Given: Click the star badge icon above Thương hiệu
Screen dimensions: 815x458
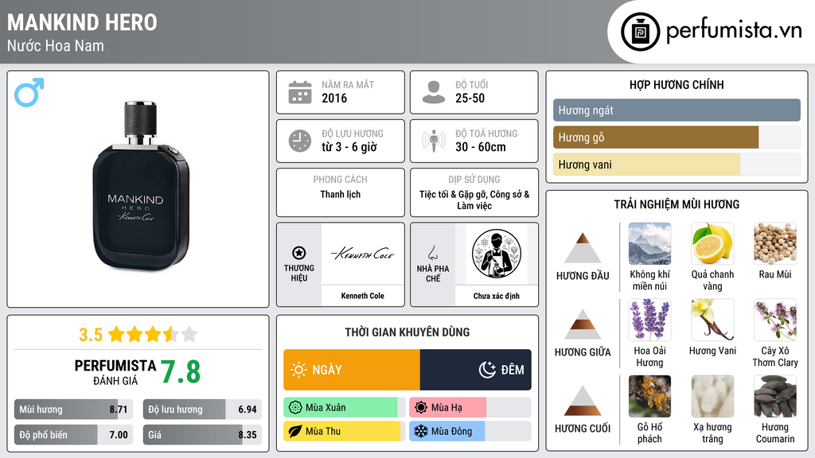Looking at the screenshot, I should pyautogui.click(x=299, y=253).
